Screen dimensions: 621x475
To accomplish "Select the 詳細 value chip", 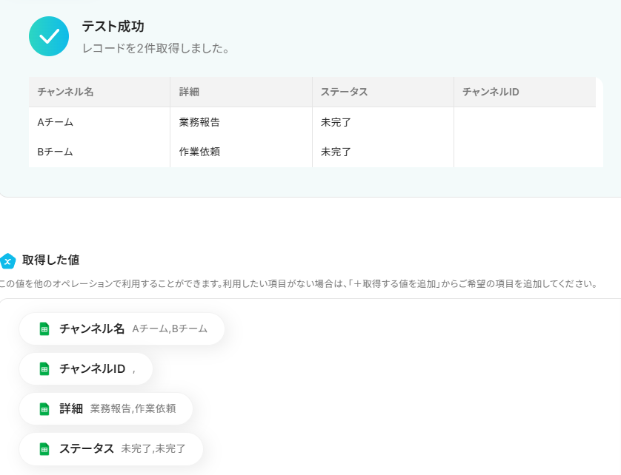I will tap(106, 408).
